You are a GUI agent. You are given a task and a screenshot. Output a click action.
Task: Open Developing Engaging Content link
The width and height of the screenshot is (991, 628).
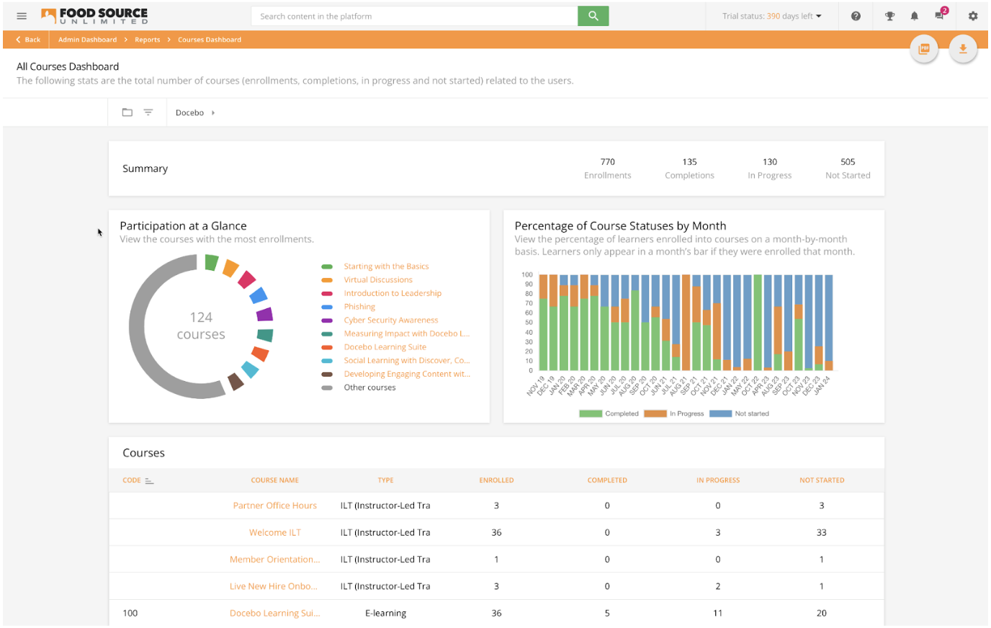click(407, 374)
